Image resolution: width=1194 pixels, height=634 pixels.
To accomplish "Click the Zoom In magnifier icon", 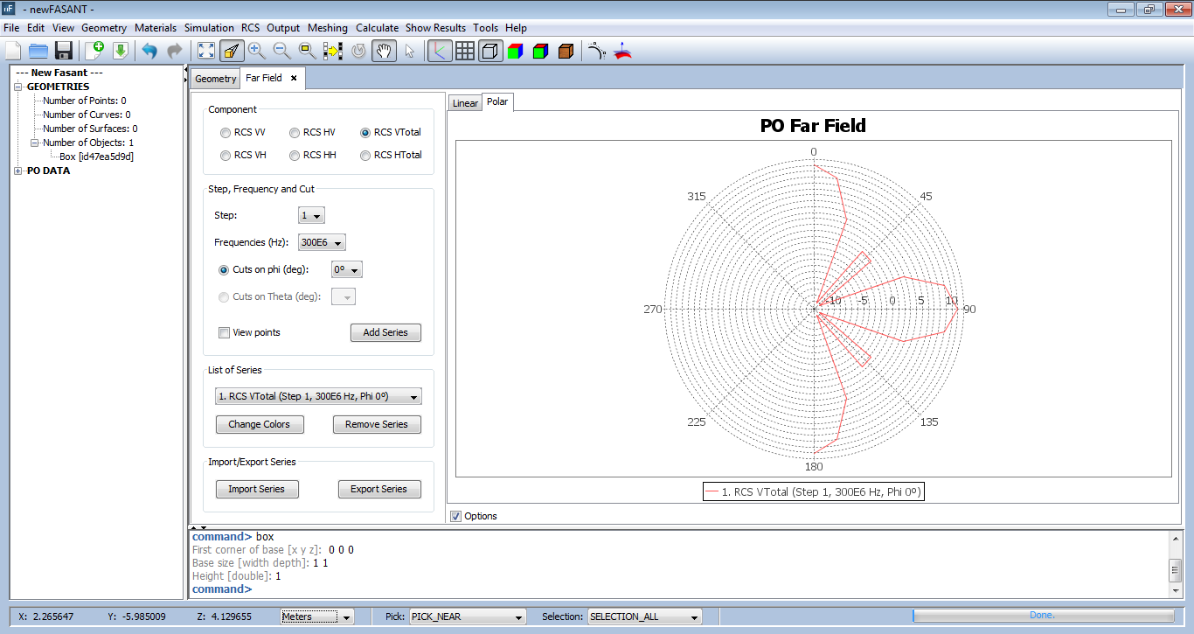I will click(x=256, y=51).
